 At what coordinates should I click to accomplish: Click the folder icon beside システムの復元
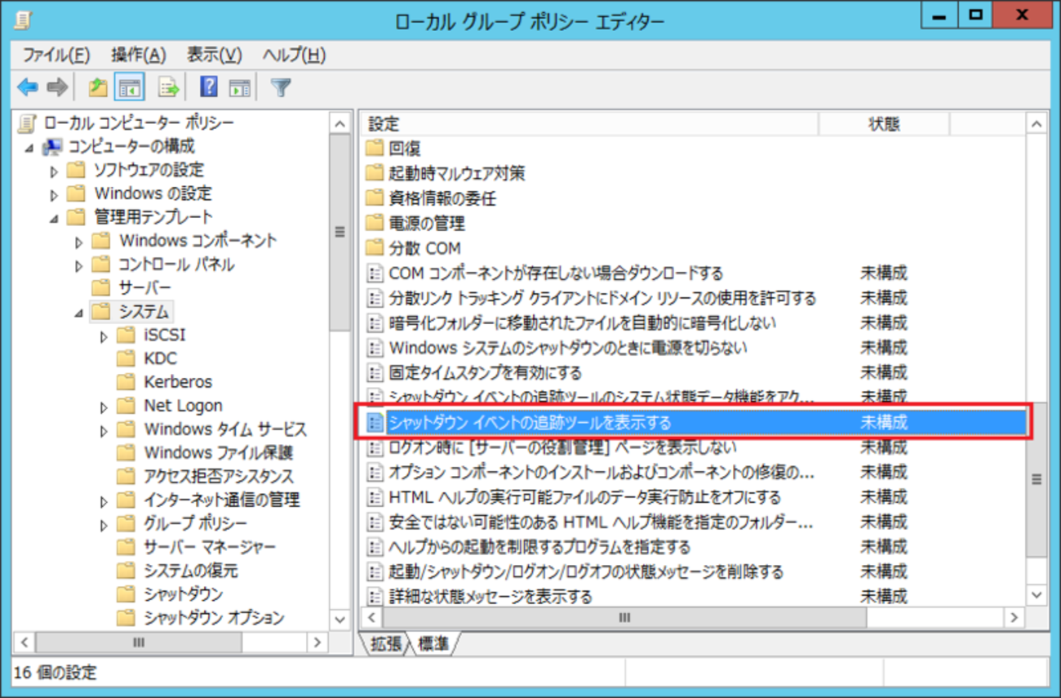tap(126, 571)
